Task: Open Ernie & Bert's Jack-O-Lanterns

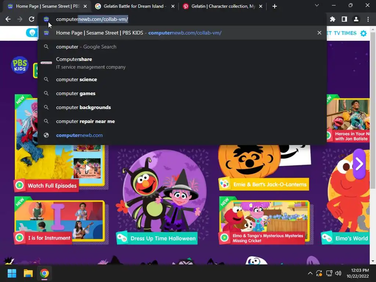Action: (x=264, y=184)
